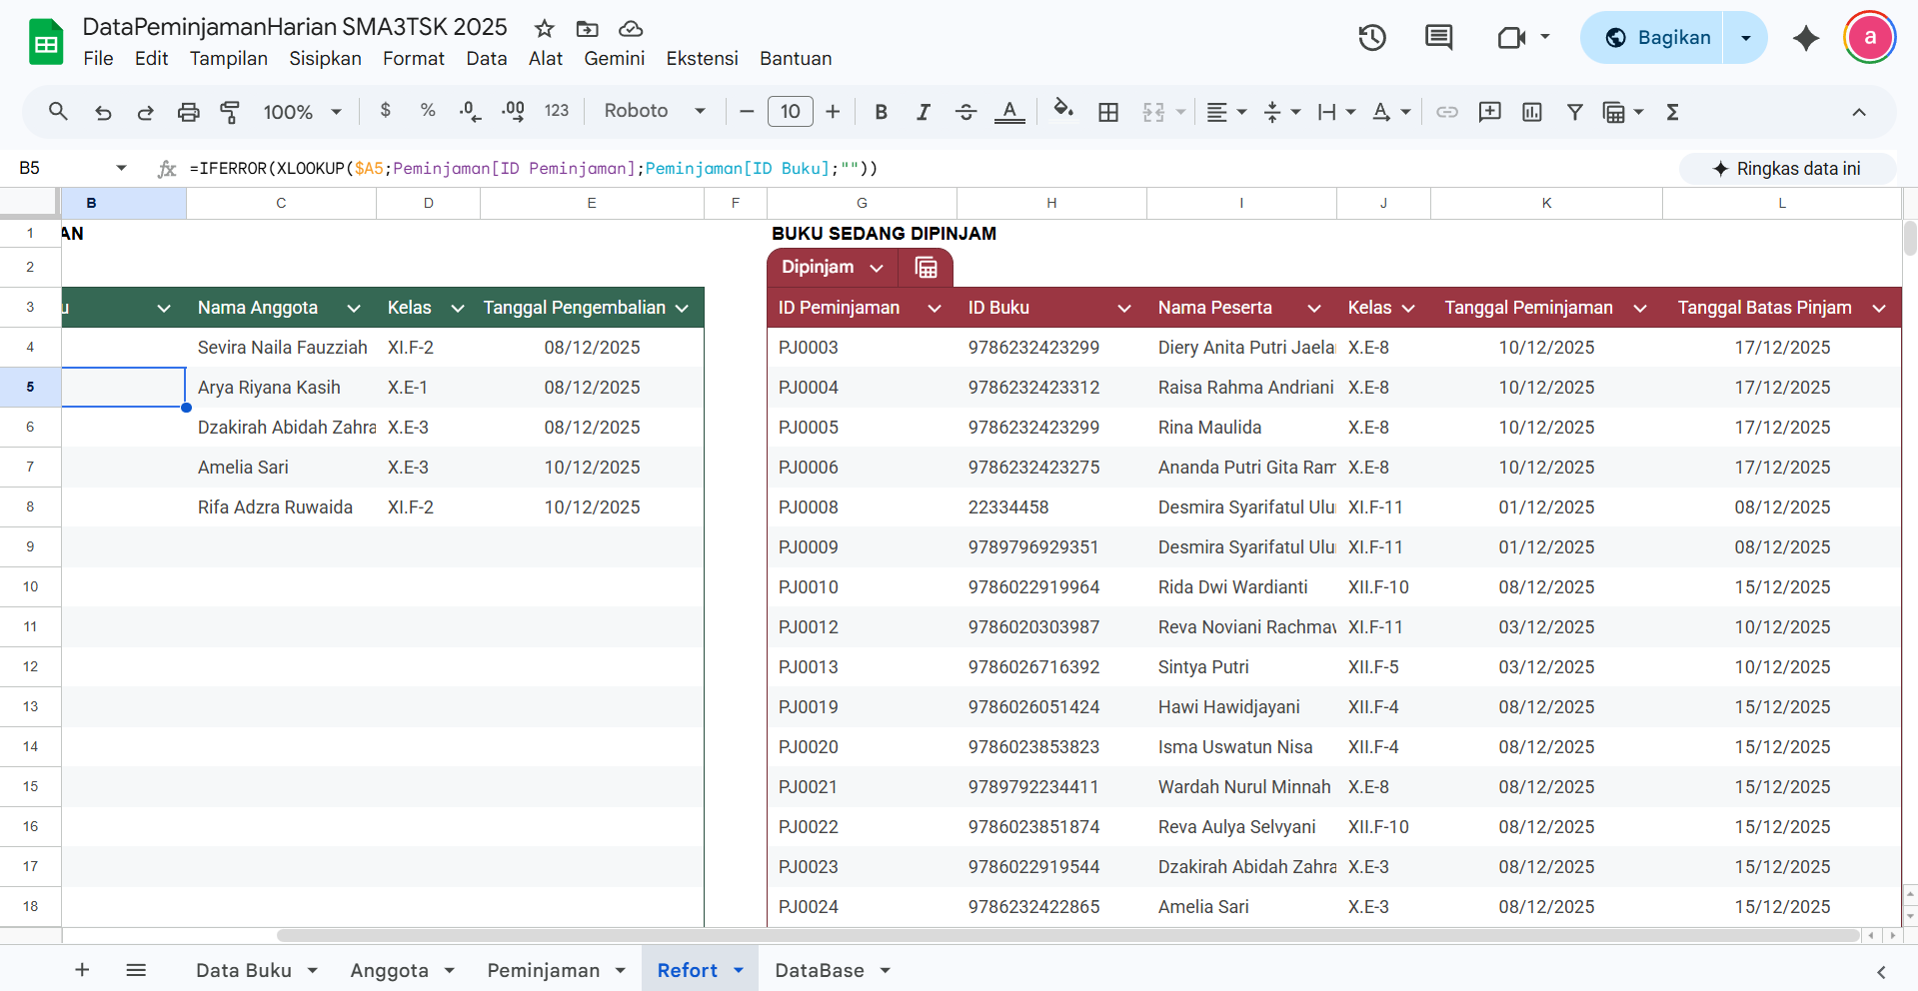This screenshot has width=1918, height=991.
Task: Move document to folder icon
Action: 588,28
